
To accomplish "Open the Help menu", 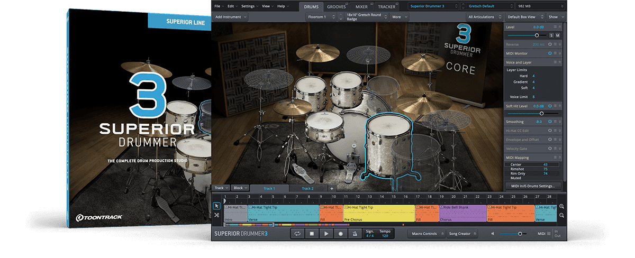I will (x=283, y=6).
